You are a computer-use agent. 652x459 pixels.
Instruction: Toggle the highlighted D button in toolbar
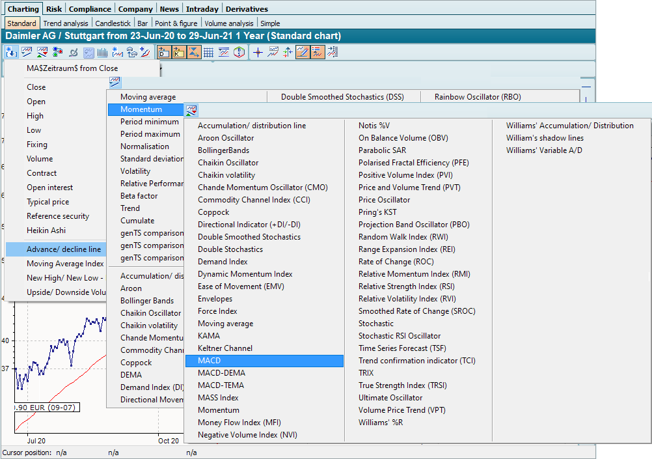pyautogui.click(x=163, y=53)
